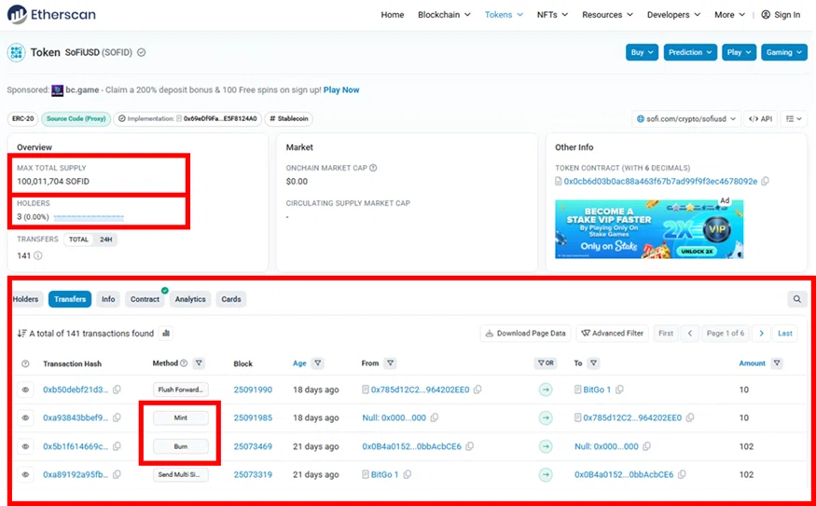Go to next transfers page arrow
816x506 pixels.
[761, 334]
